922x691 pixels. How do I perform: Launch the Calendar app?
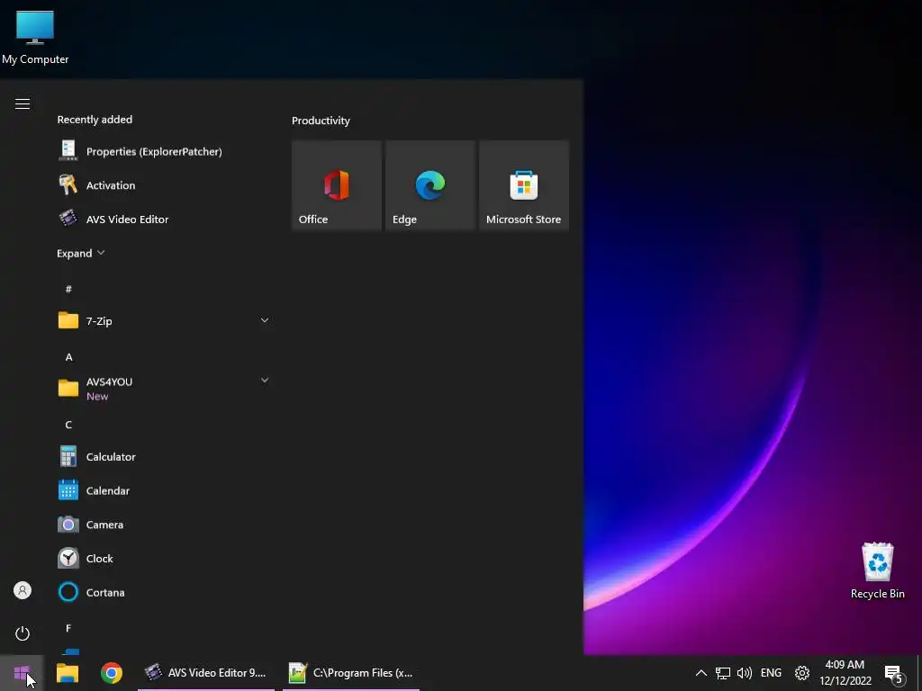164,490
